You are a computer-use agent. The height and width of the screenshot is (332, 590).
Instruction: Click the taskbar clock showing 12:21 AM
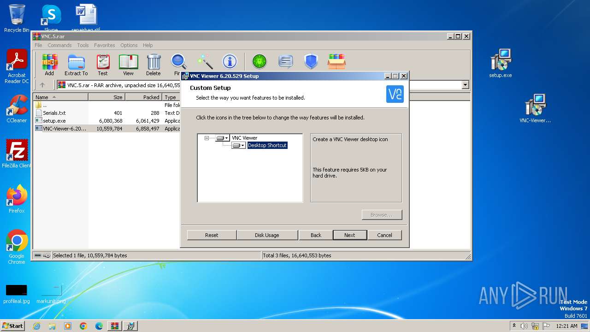click(566, 326)
